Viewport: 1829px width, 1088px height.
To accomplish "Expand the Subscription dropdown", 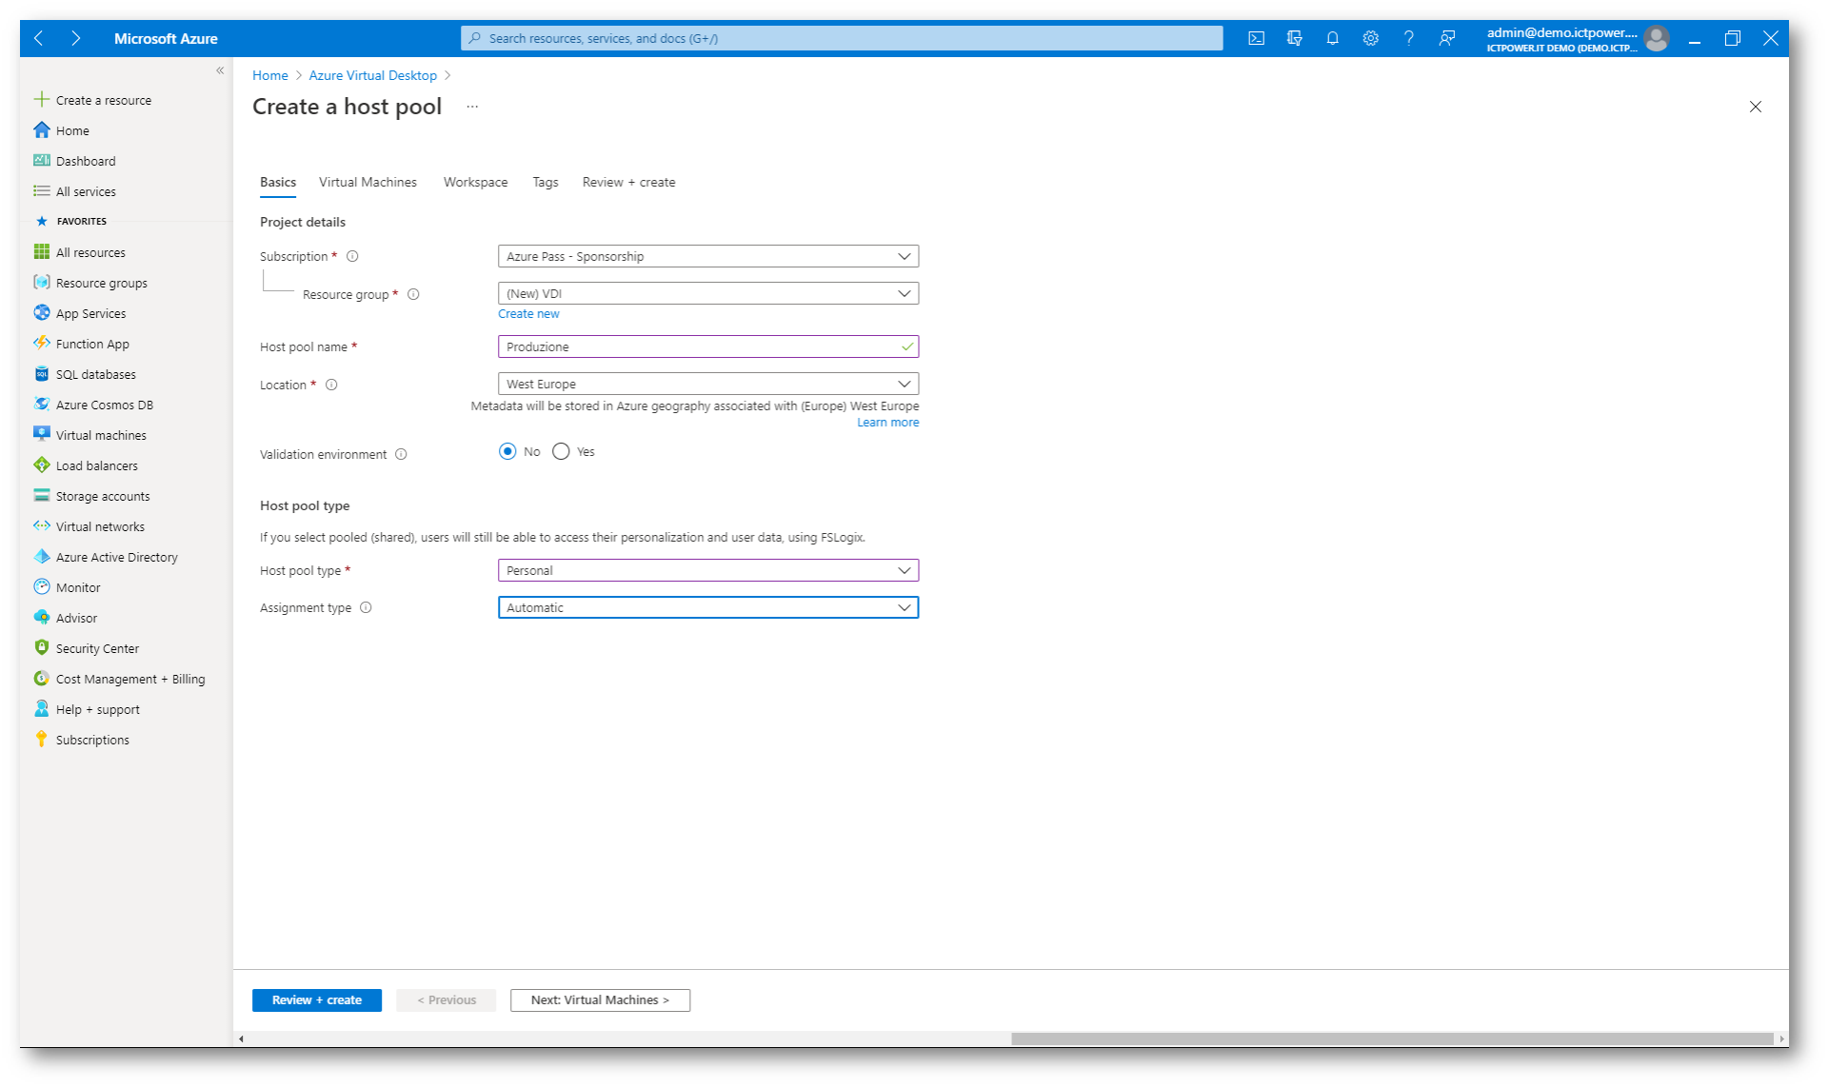I will pyautogui.click(x=707, y=256).
